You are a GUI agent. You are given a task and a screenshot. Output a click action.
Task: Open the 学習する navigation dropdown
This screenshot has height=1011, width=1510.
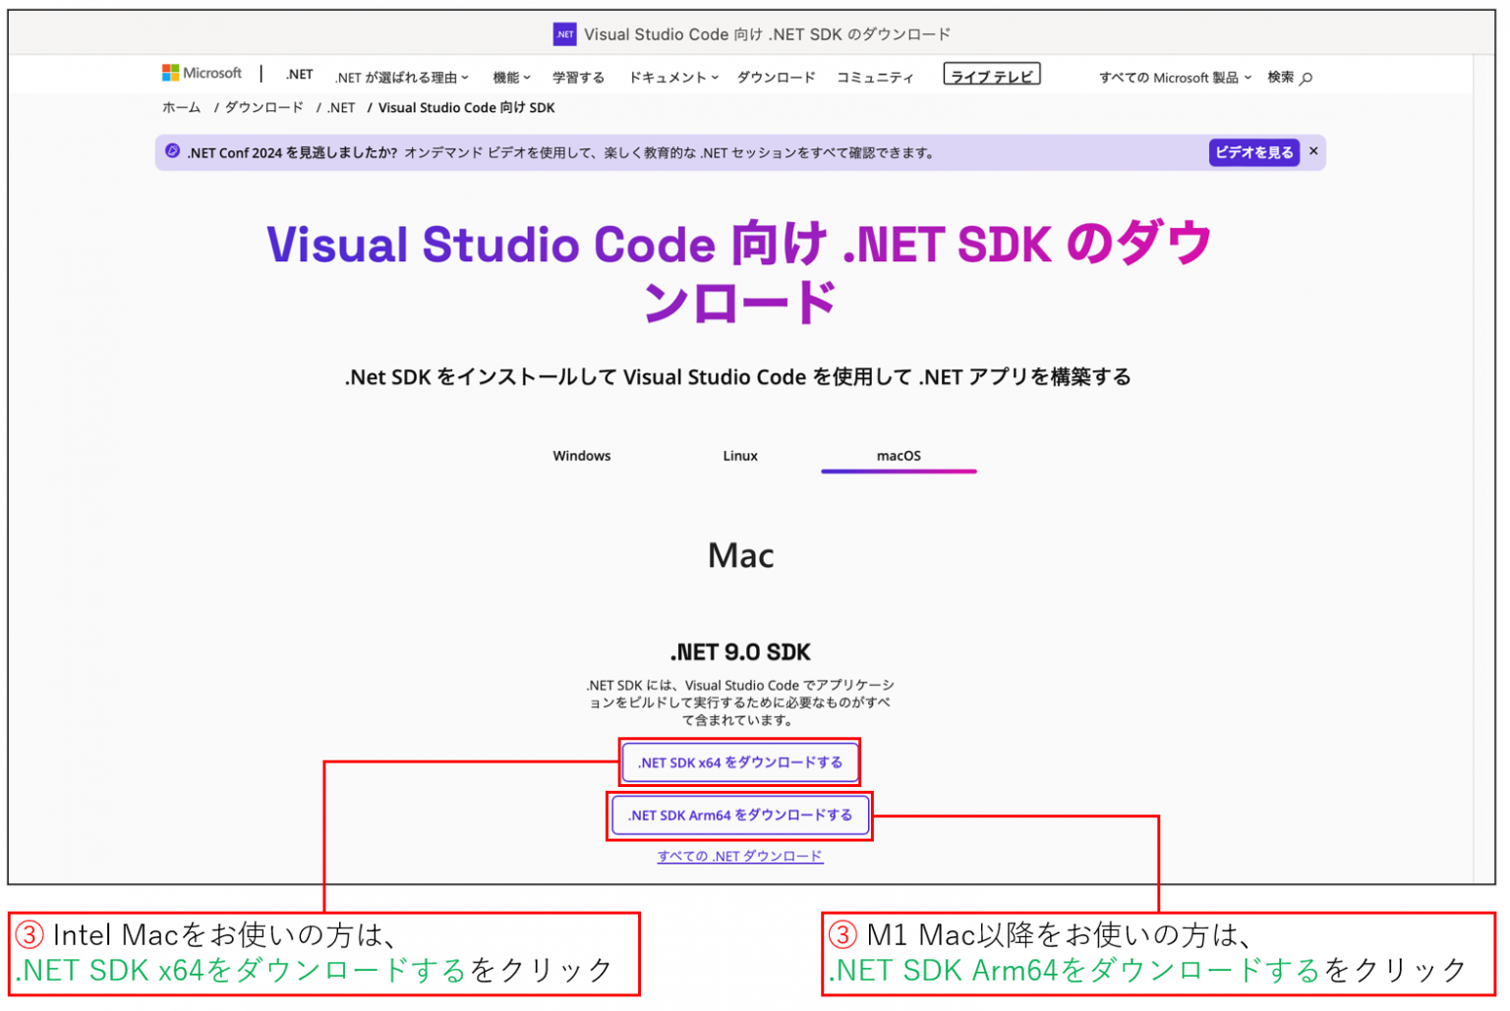(578, 77)
